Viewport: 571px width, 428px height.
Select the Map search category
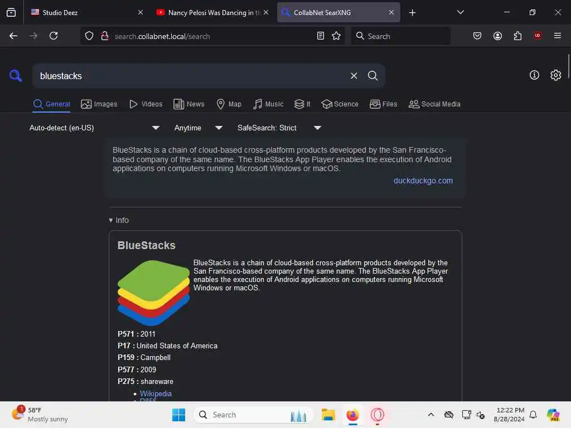pyautogui.click(x=229, y=104)
